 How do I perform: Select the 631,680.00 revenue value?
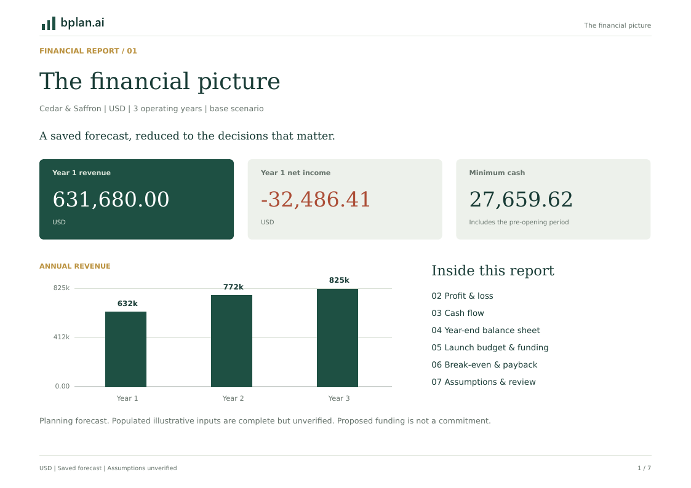pos(111,199)
